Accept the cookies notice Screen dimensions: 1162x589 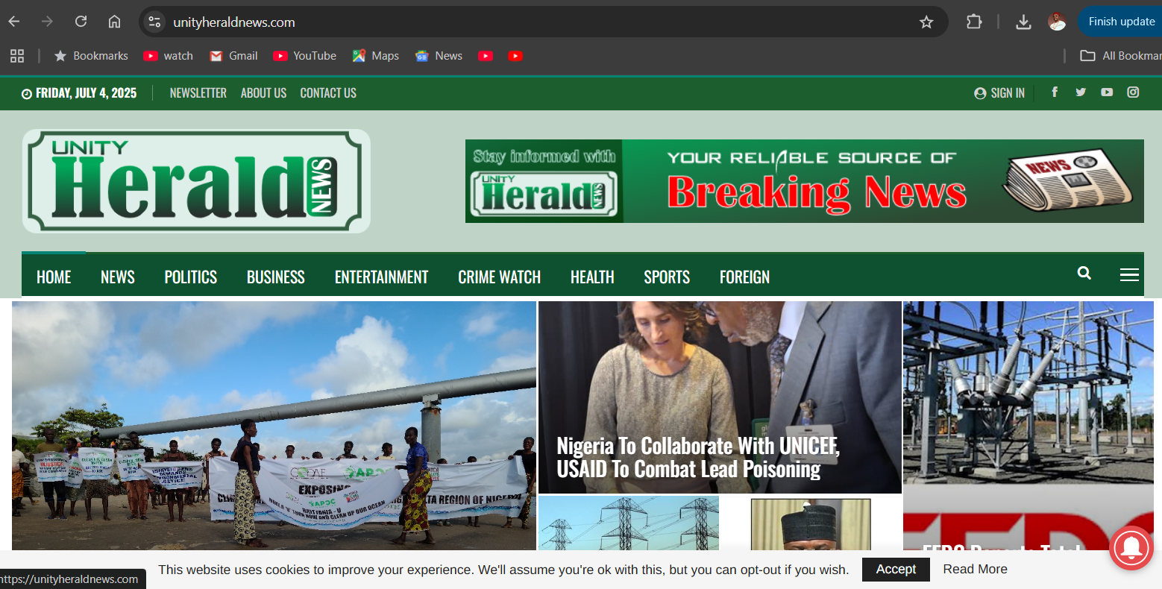point(896,569)
